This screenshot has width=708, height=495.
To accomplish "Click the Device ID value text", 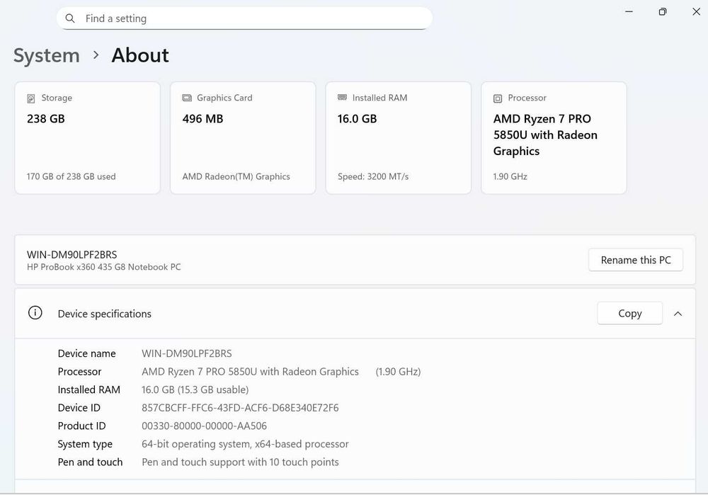I will click(240, 408).
